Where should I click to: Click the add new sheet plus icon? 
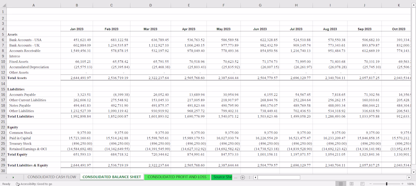click(242, 177)
